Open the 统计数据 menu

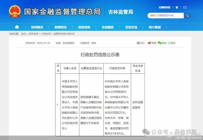155,27
